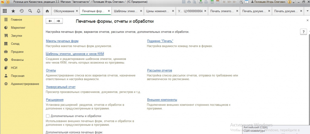Click the Print icon in title bar
Image resolution: width=310 pixels, height=134 pixels.
click(189, 2)
